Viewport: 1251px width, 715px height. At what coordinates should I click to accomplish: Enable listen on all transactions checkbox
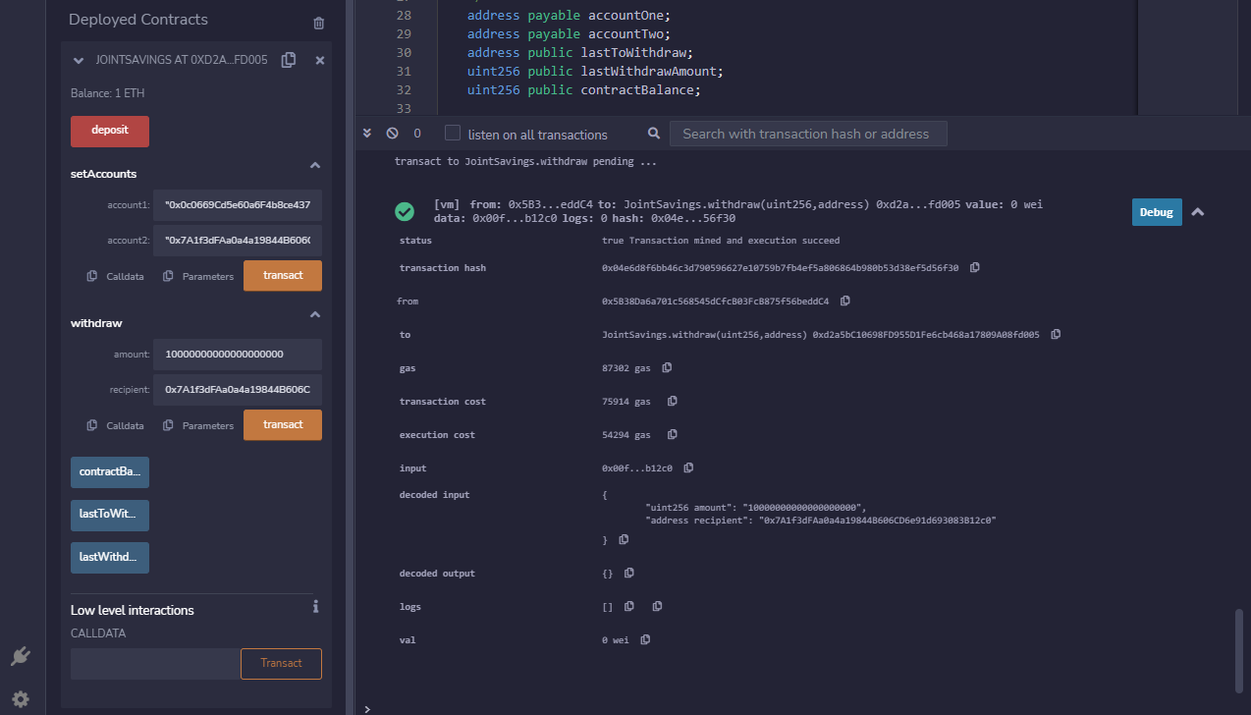pyautogui.click(x=453, y=134)
